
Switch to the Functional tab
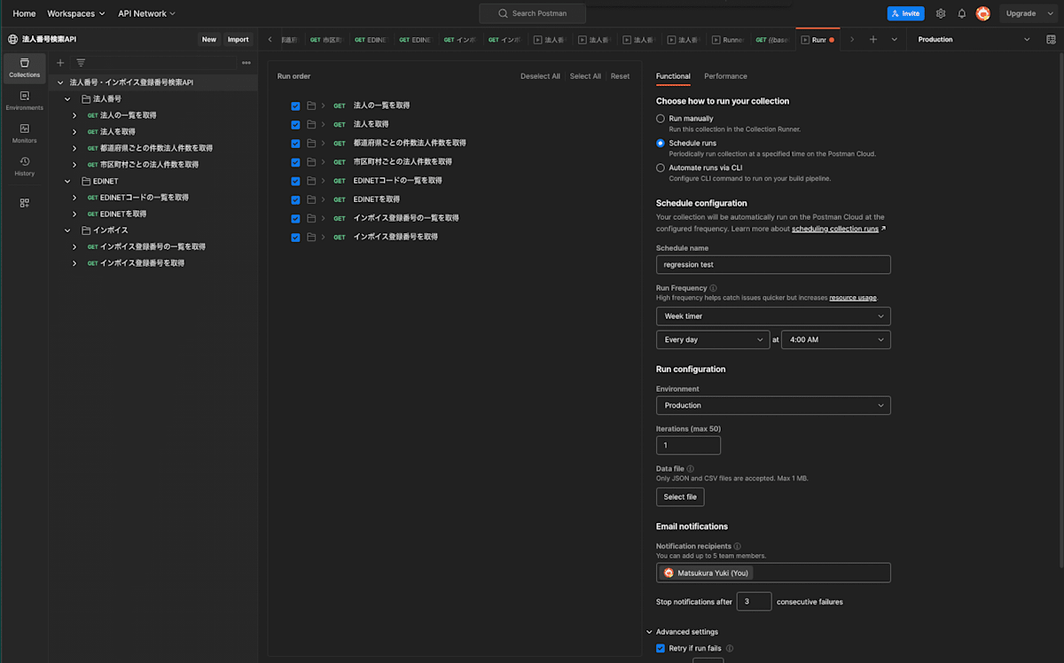[x=673, y=76]
